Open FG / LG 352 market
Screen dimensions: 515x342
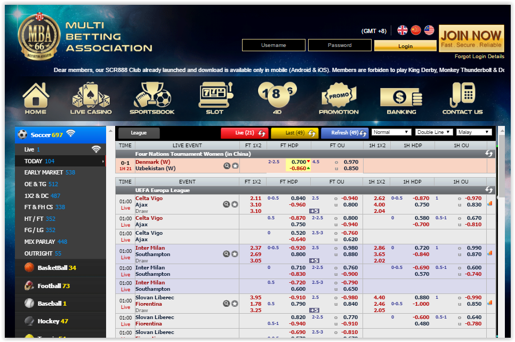pyautogui.click(x=60, y=230)
